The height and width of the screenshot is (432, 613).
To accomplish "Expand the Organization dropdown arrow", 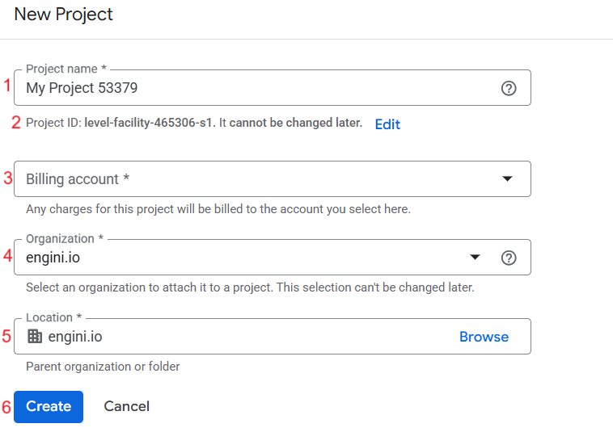I will coord(476,258).
